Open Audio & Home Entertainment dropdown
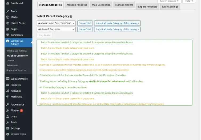The width and height of the screenshot is (201, 140). [56, 23]
